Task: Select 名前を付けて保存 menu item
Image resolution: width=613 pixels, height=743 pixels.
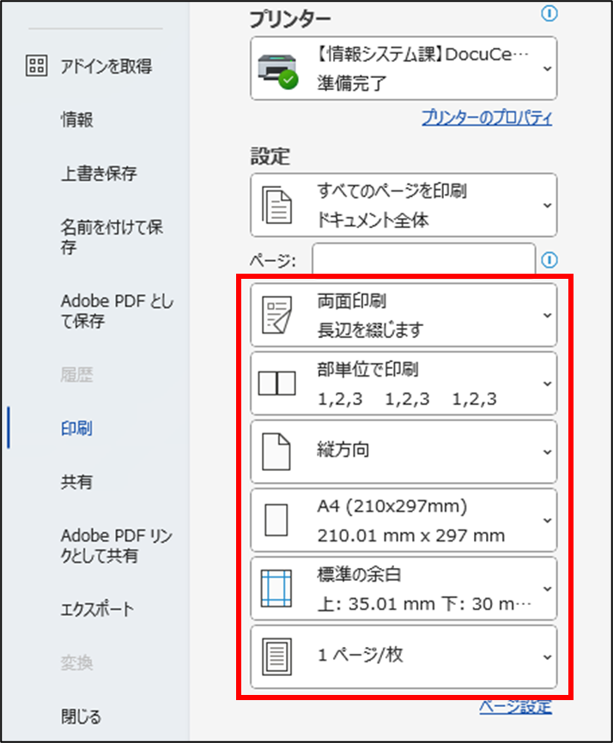Action: pyautogui.click(x=112, y=237)
